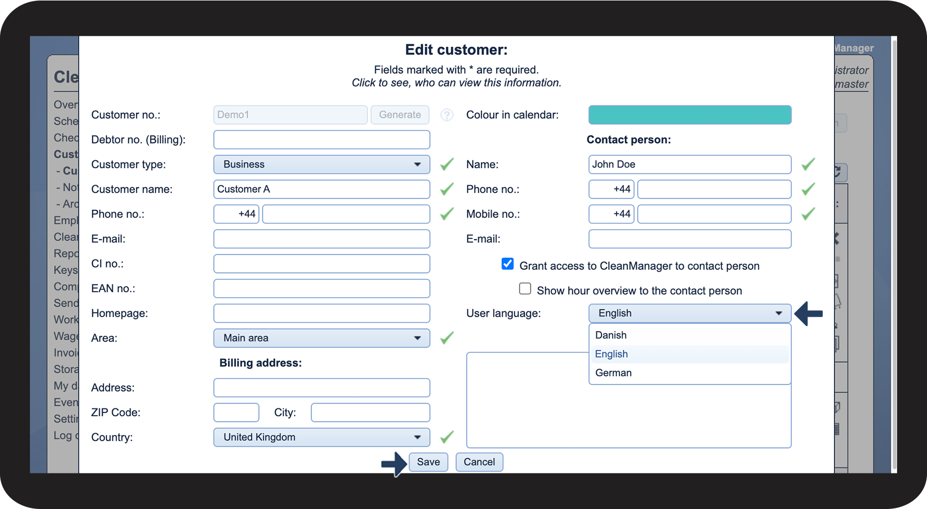Click the green checkmark beside Mobile no.
Viewport: 927px width, 509px height.
(x=808, y=214)
